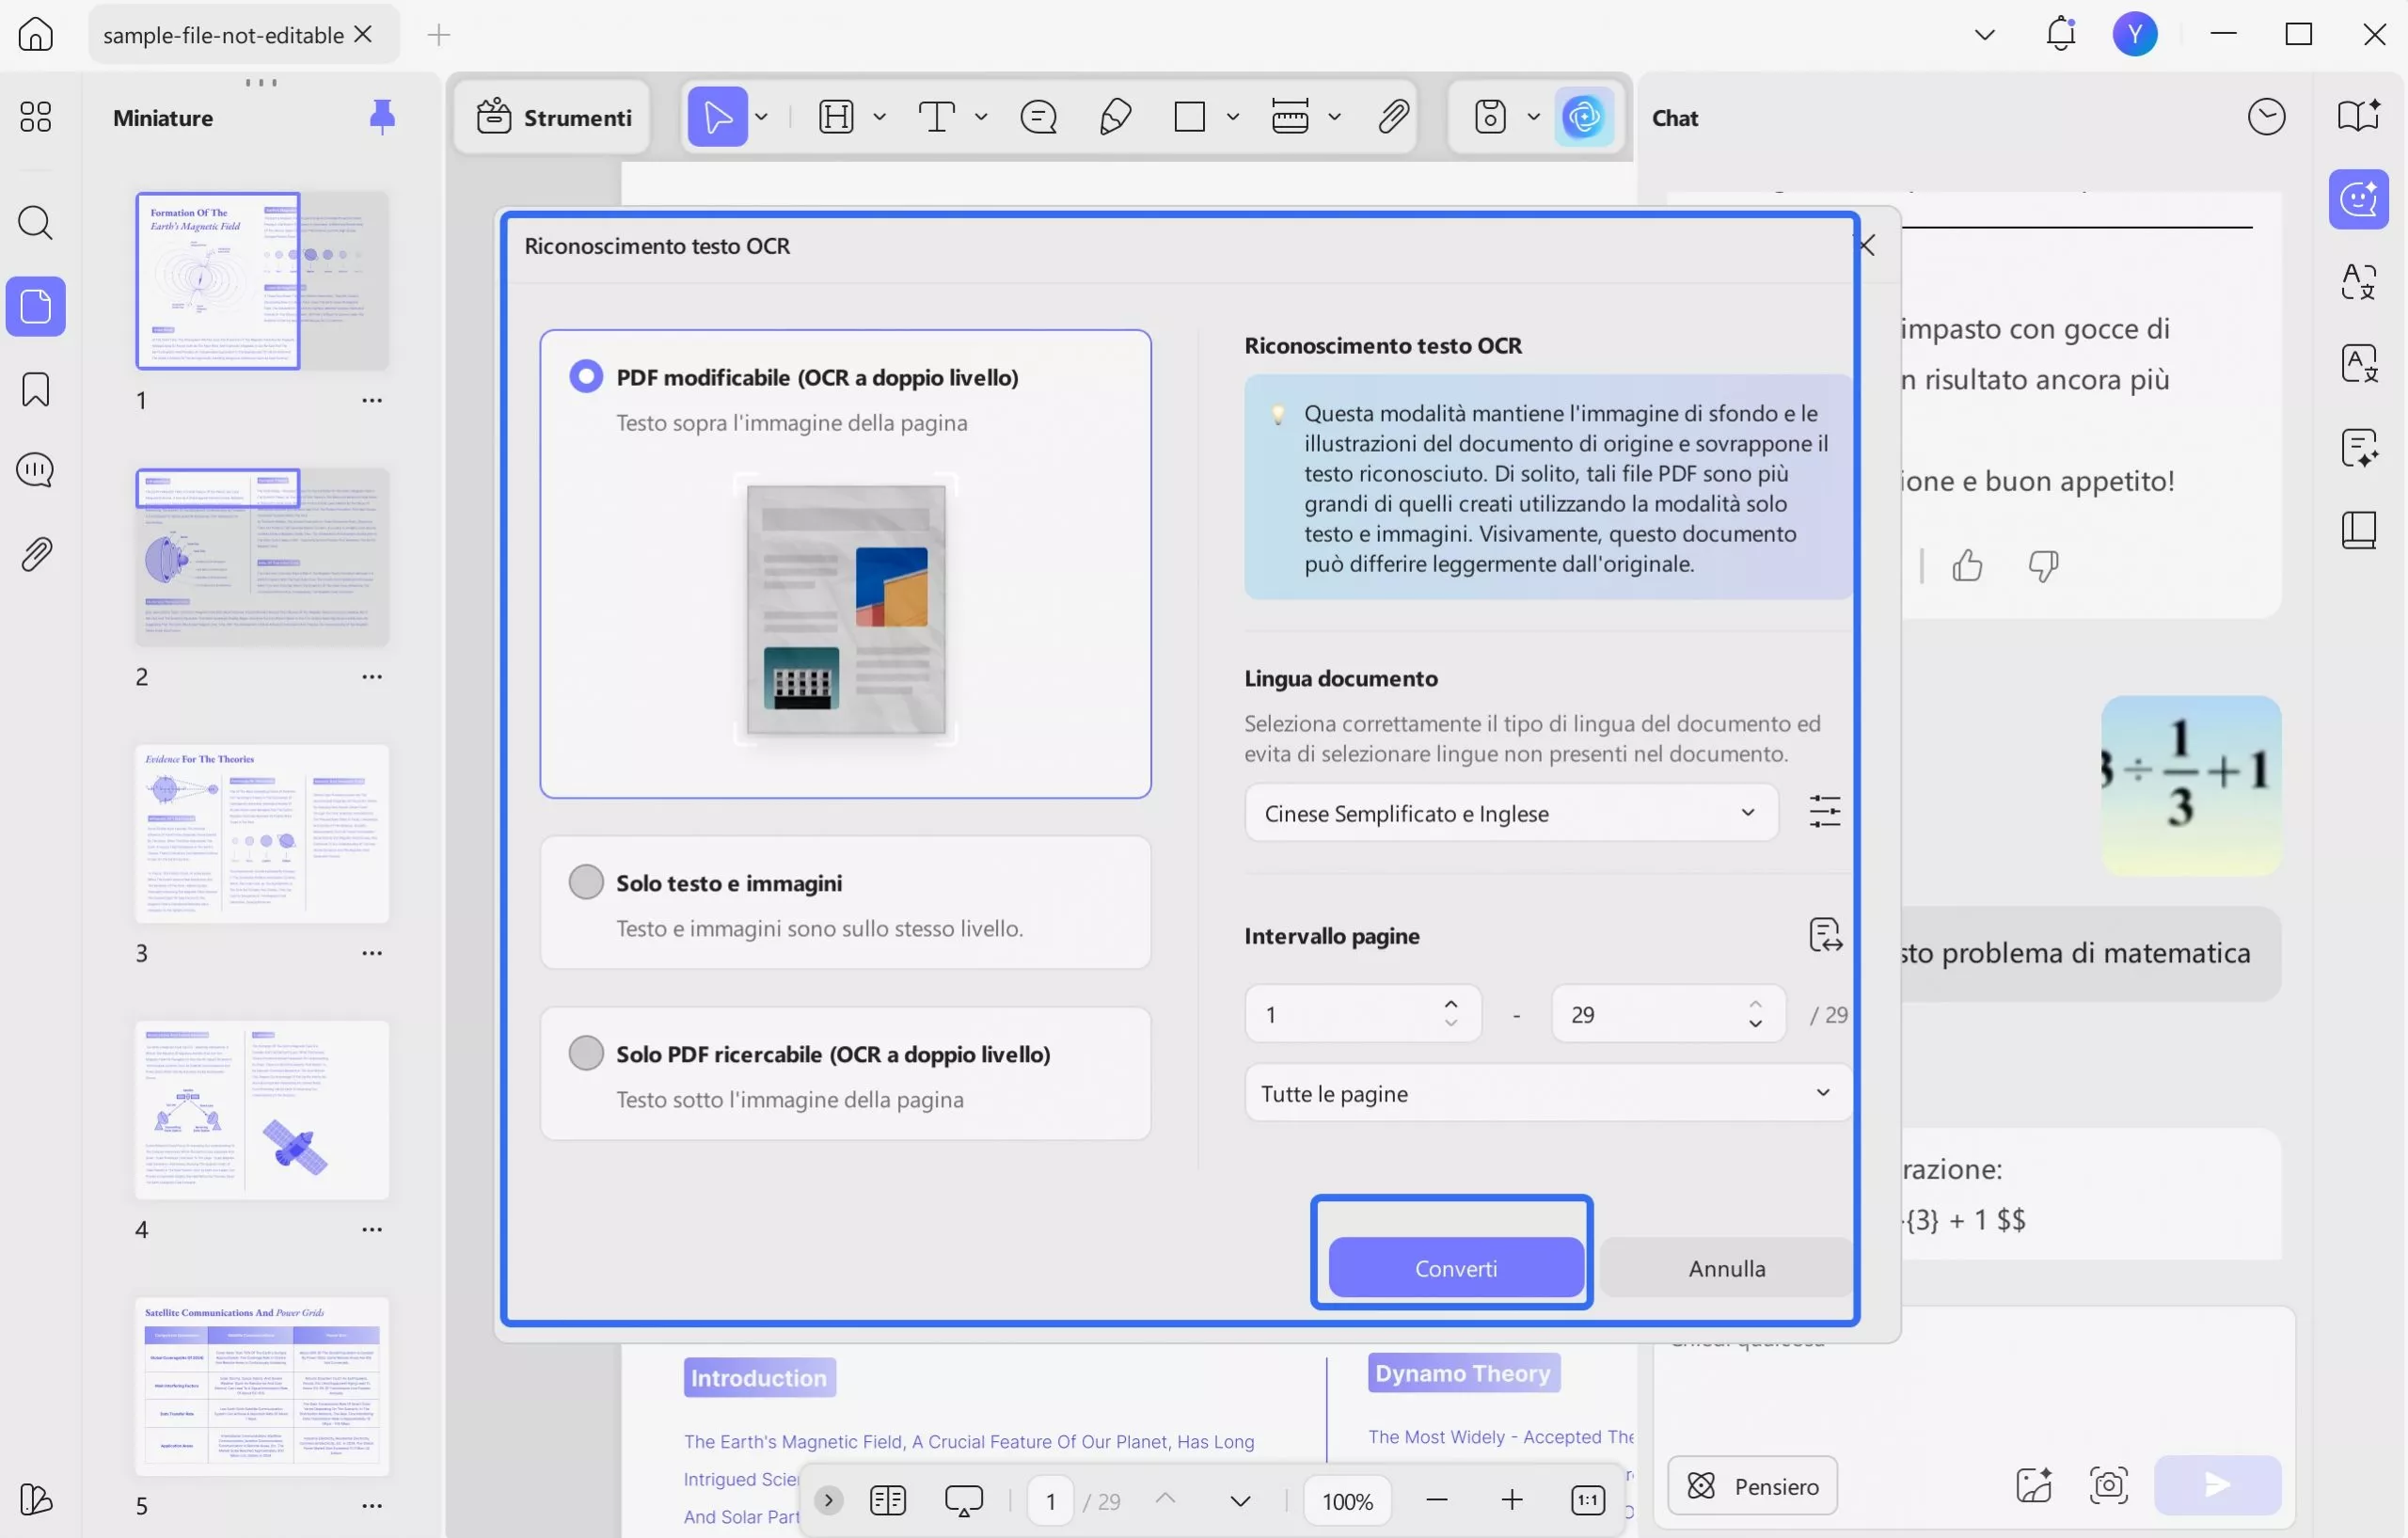Open chat history clock icon

pyautogui.click(x=2267, y=117)
